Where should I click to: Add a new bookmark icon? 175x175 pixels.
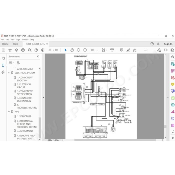pos(18,63)
